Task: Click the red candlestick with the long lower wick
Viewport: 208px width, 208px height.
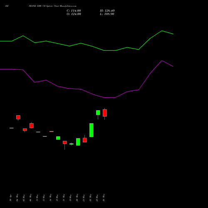Action: pyautogui.click(x=65, y=142)
